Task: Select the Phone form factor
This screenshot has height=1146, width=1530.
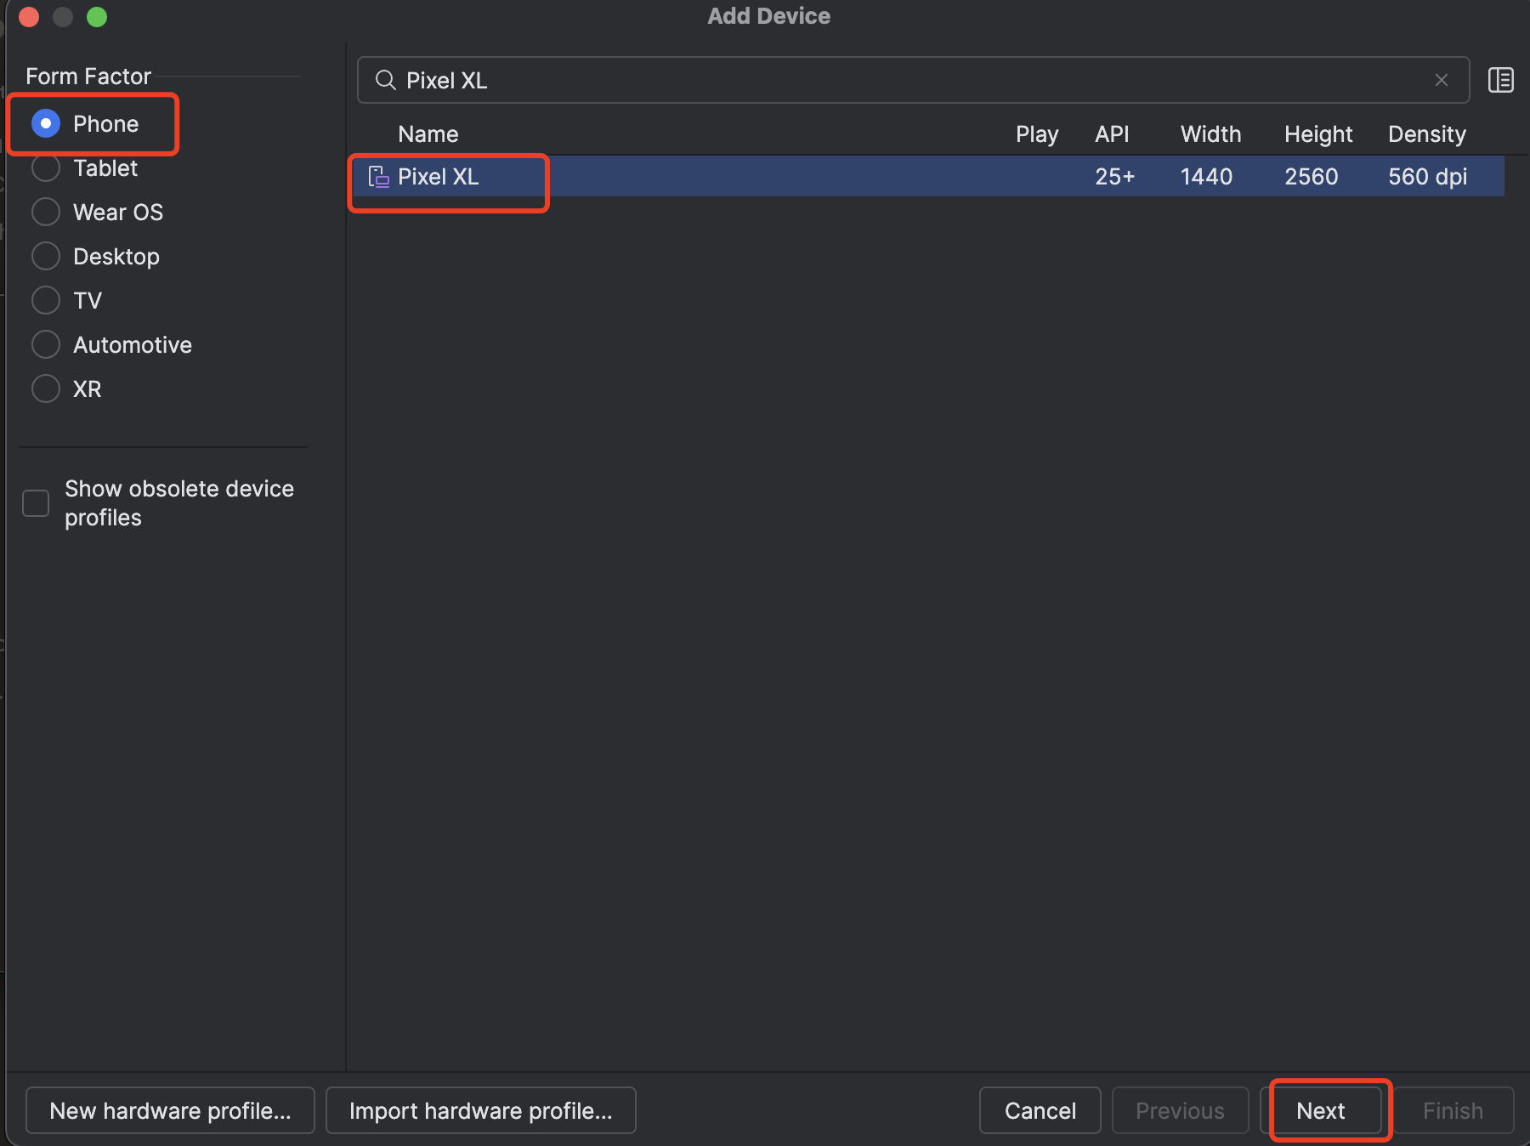Action: (46, 123)
